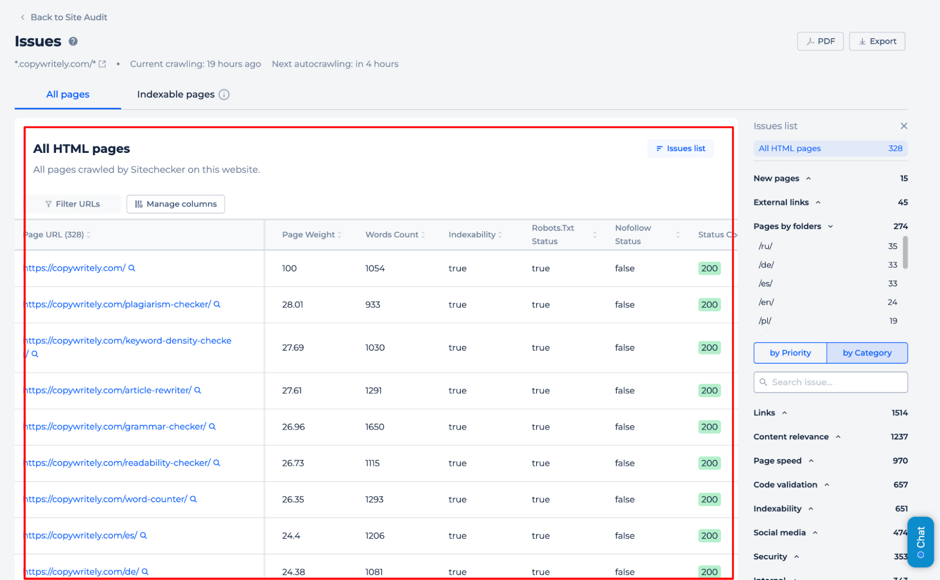Click magnifier icon for readability-checker URL
Image resolution: width=940 pixels, height=580 pixels.
point(217,463)
